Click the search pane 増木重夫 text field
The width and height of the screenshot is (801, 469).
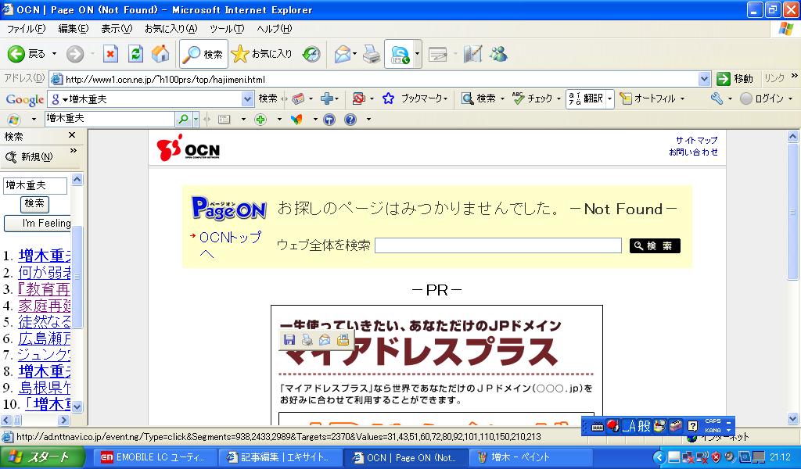point(35,186)
